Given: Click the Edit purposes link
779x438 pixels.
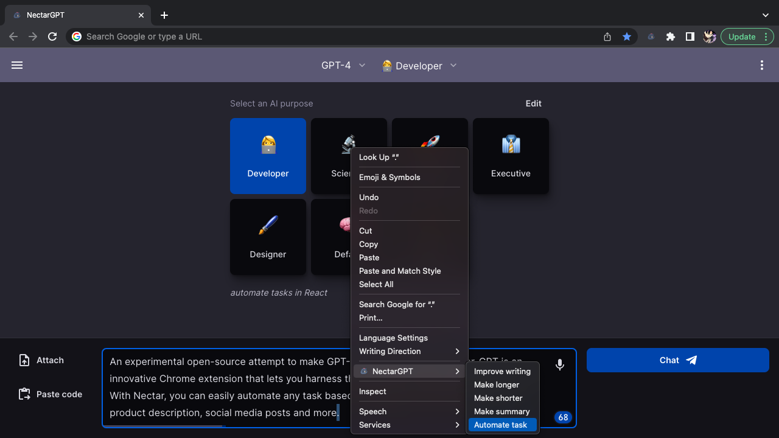Looking at the screenshot, I should point(534,103).
